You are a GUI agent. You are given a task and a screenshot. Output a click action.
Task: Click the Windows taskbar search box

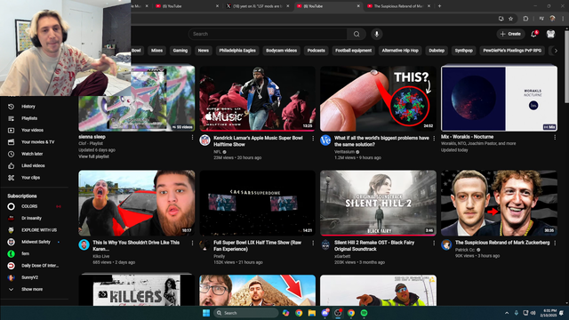[x=245, y=313]
